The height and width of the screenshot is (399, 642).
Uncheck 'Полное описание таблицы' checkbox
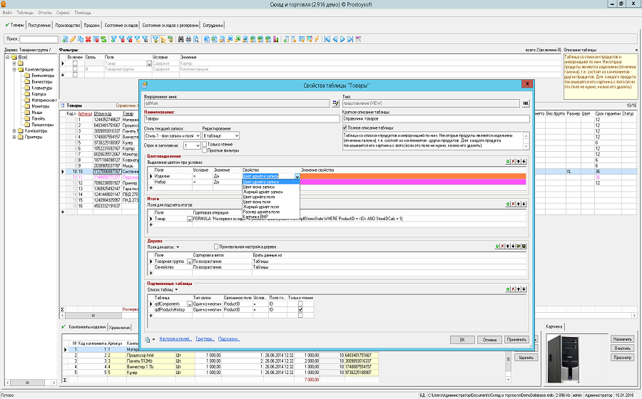coord(345,128)
